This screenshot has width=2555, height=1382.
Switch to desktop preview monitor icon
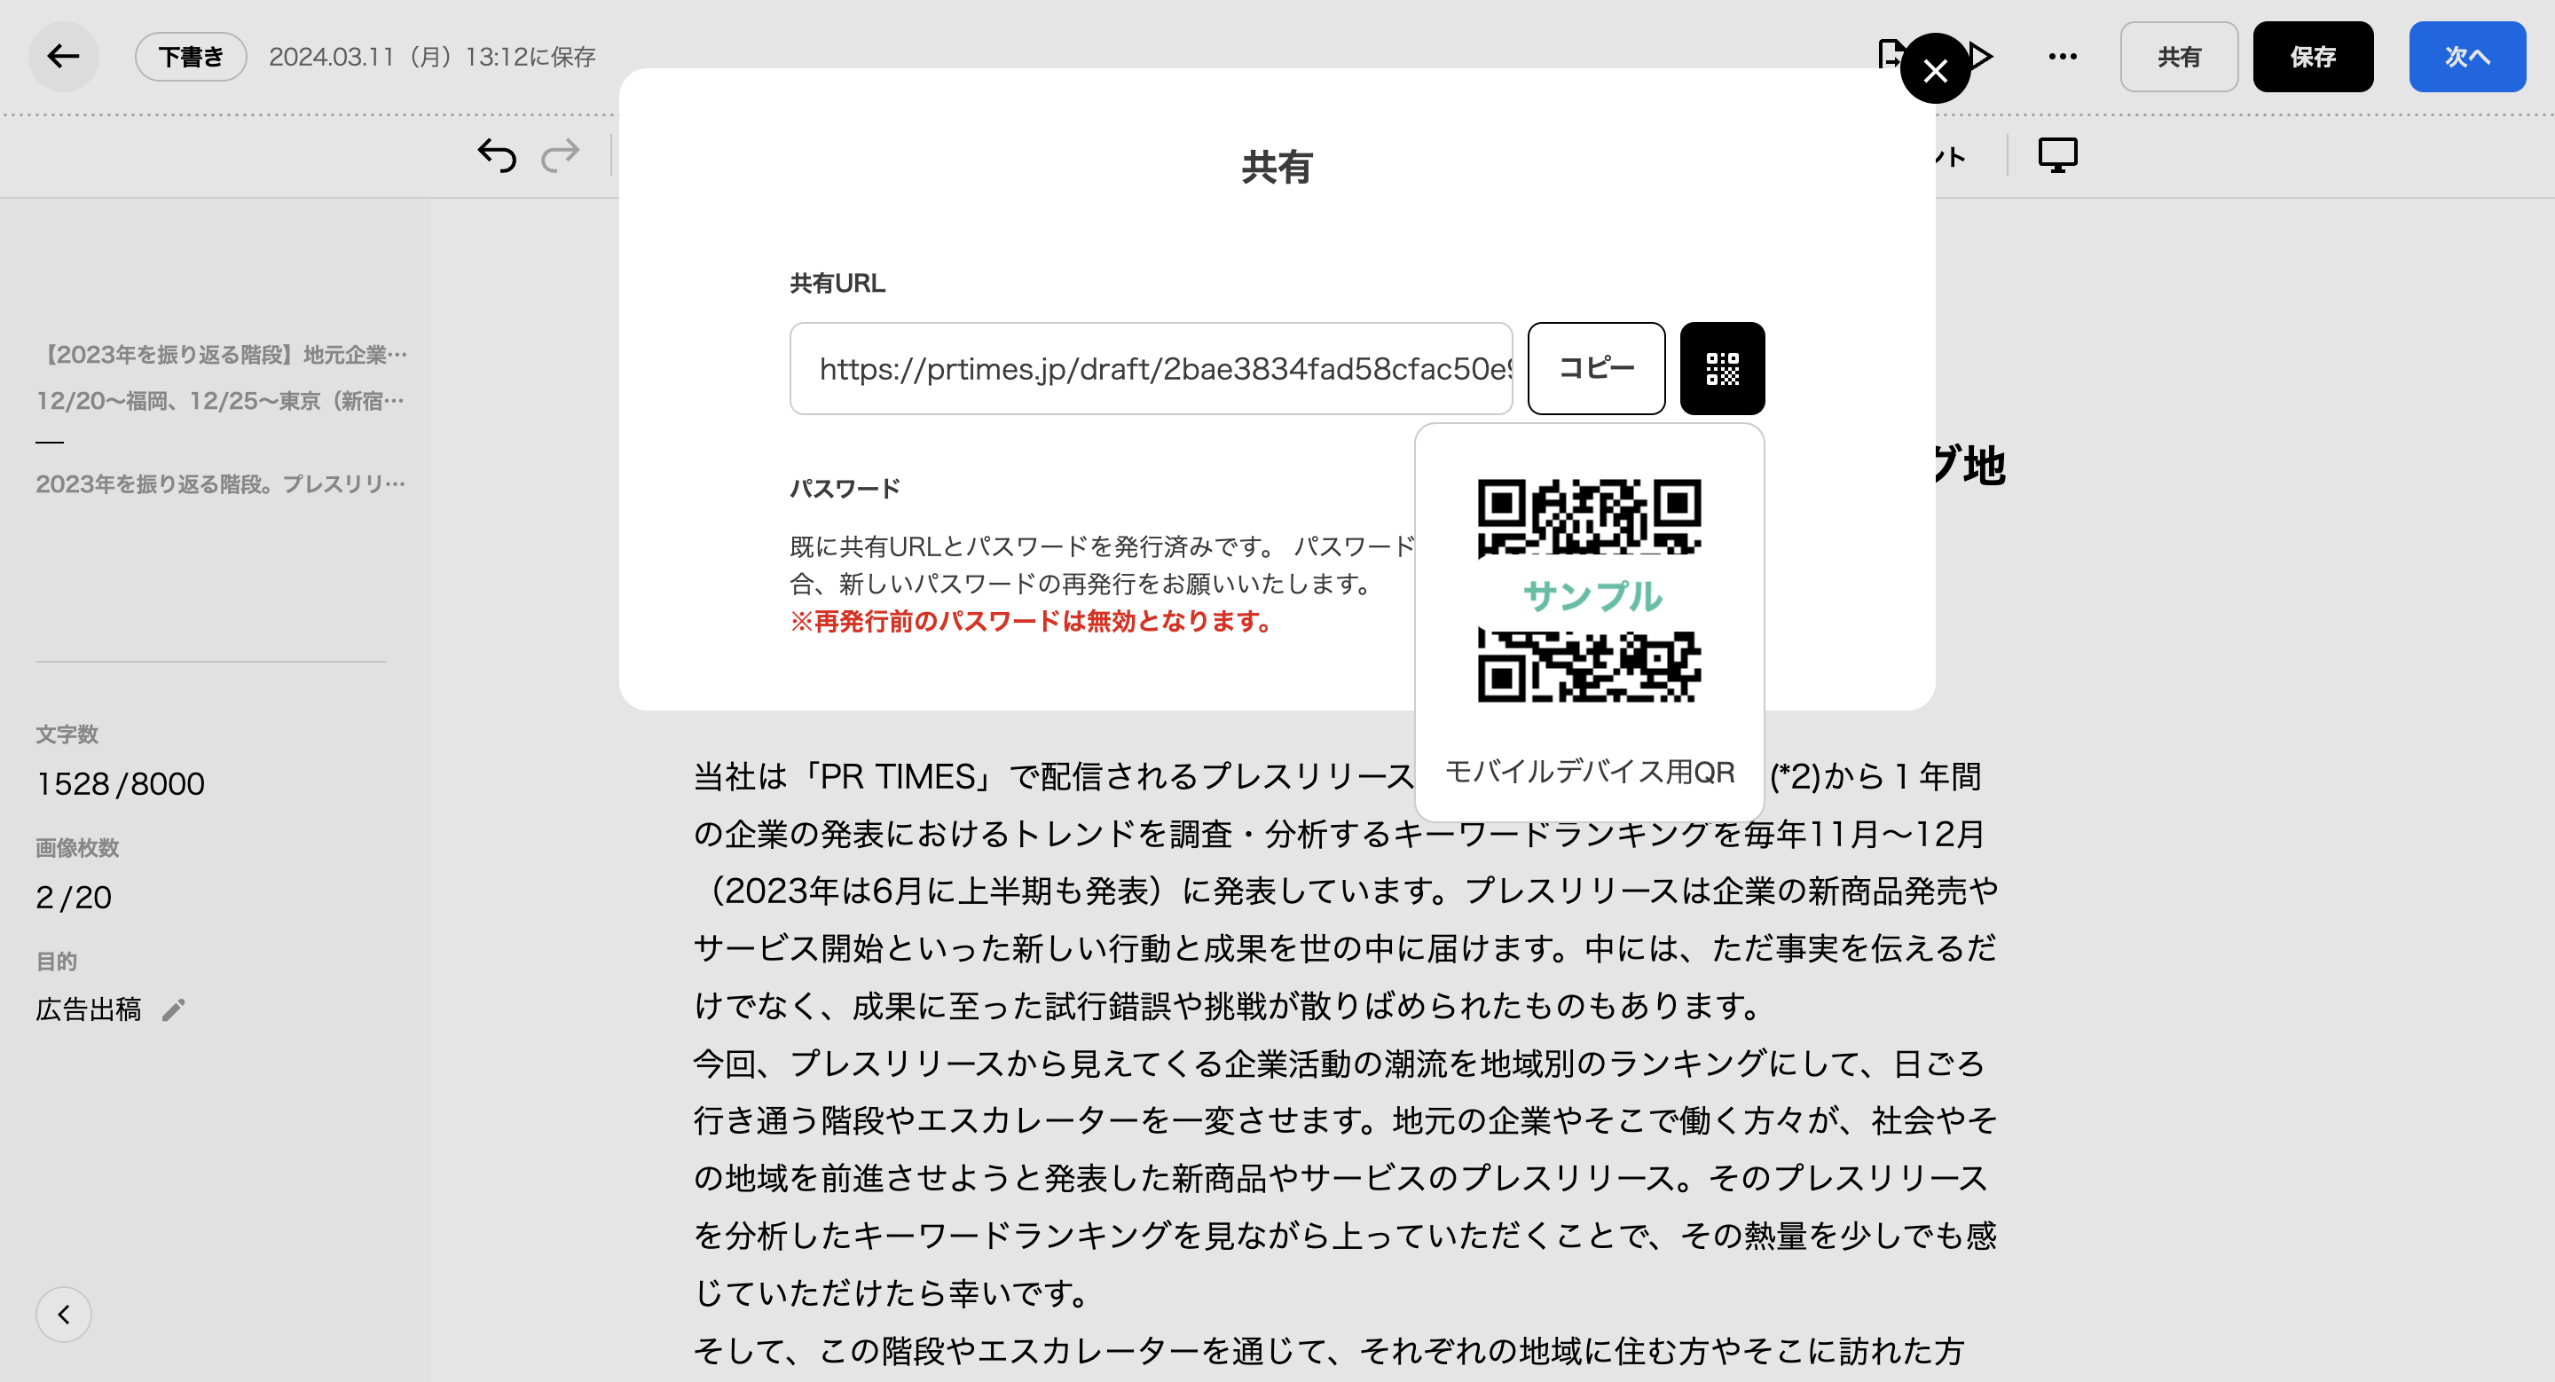(x=2057, y=155)
